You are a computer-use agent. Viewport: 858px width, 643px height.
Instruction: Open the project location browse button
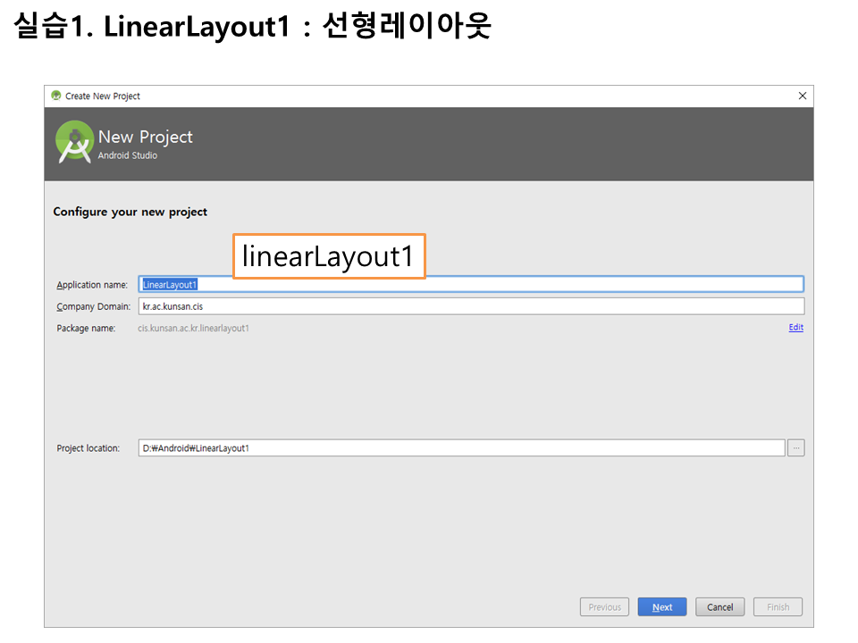click(x=795, y=448)
